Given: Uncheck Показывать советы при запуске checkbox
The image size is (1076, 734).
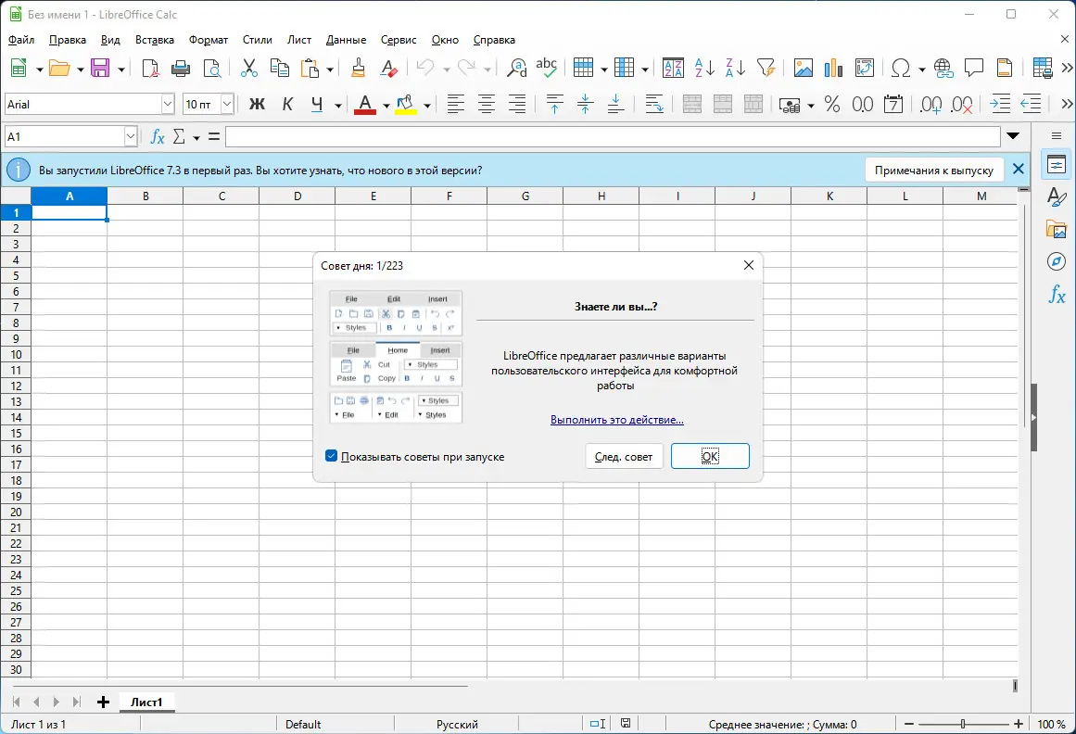Looking at the screenshot, I should [x=331, y=456].
